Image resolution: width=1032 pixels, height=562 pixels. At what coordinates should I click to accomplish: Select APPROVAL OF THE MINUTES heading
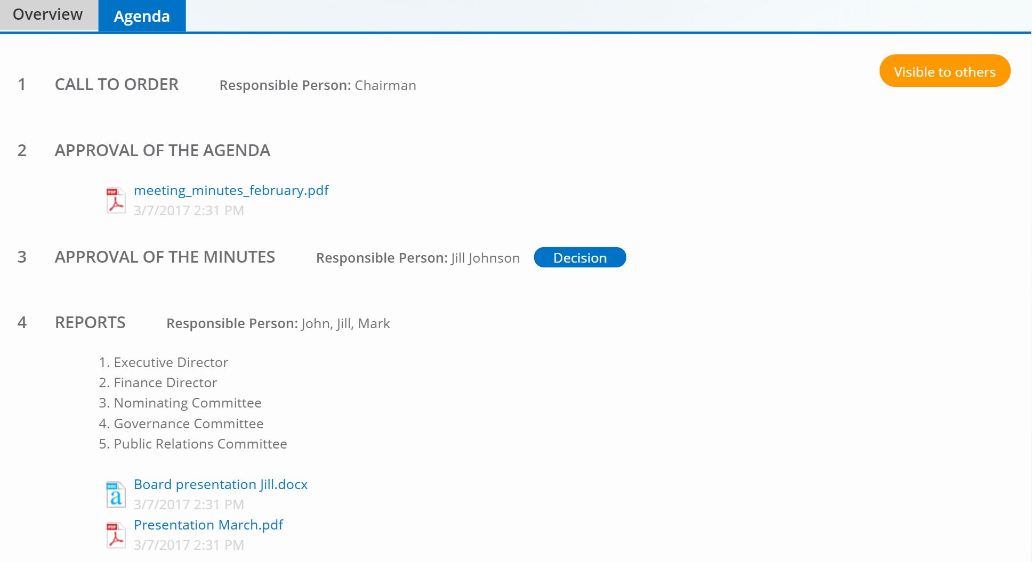165,257
